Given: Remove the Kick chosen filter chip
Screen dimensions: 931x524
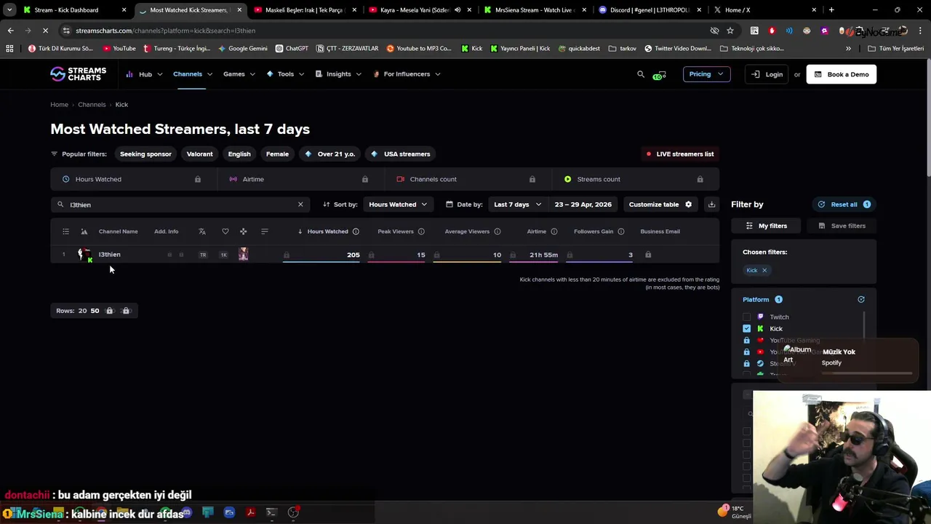Looking at the screenshot, I should (x=764, y=270).
